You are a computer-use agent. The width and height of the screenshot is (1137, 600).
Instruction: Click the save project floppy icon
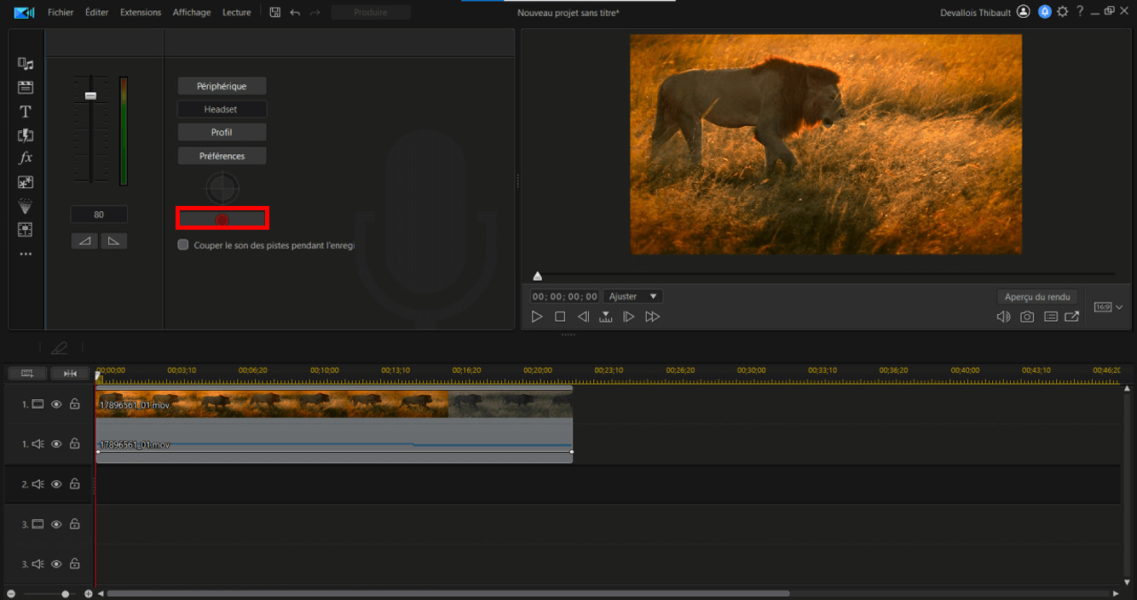point(274,13)
